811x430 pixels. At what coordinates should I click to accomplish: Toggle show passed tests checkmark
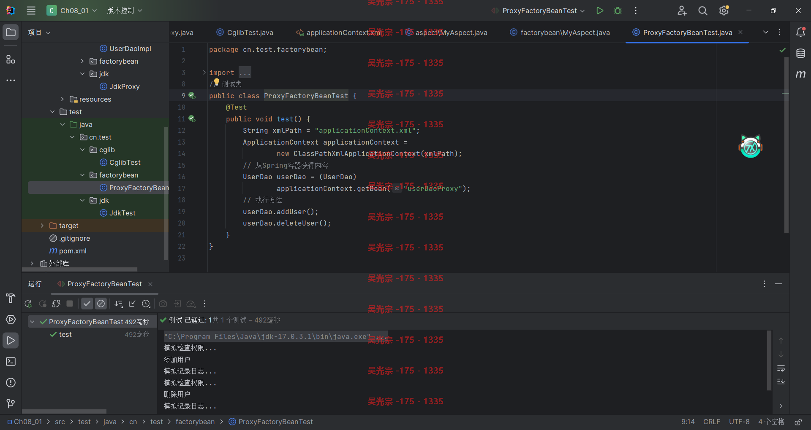point(87,304)
